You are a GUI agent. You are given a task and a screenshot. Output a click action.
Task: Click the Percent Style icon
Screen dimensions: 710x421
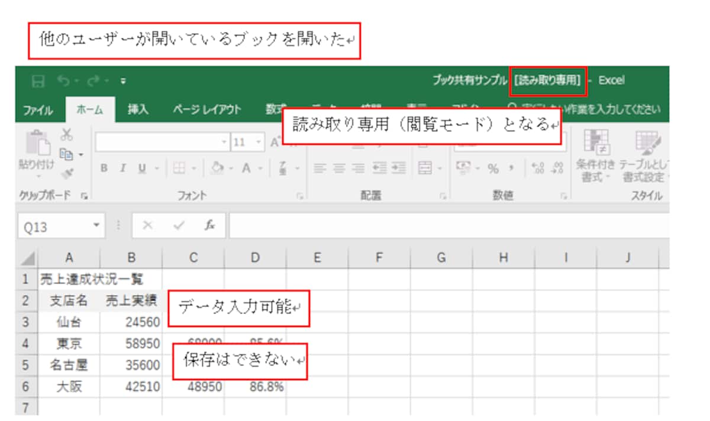coord(493,169)
